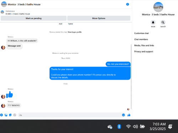Open Bluetooth settings from the taskbar
This screenshot has width=178, height=133.
tap(119, 127)
